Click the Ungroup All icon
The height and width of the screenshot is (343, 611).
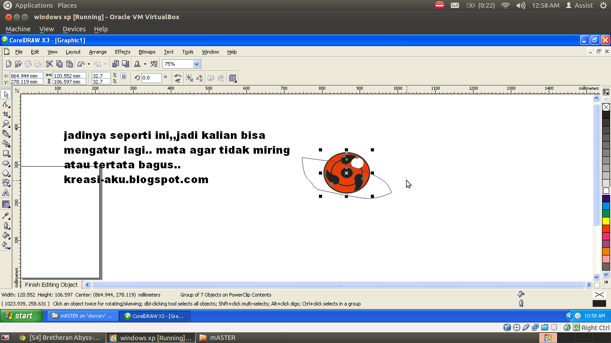[199, 78]
